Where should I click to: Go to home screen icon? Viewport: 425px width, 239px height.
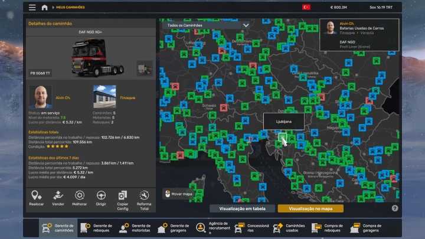[44, 7]
